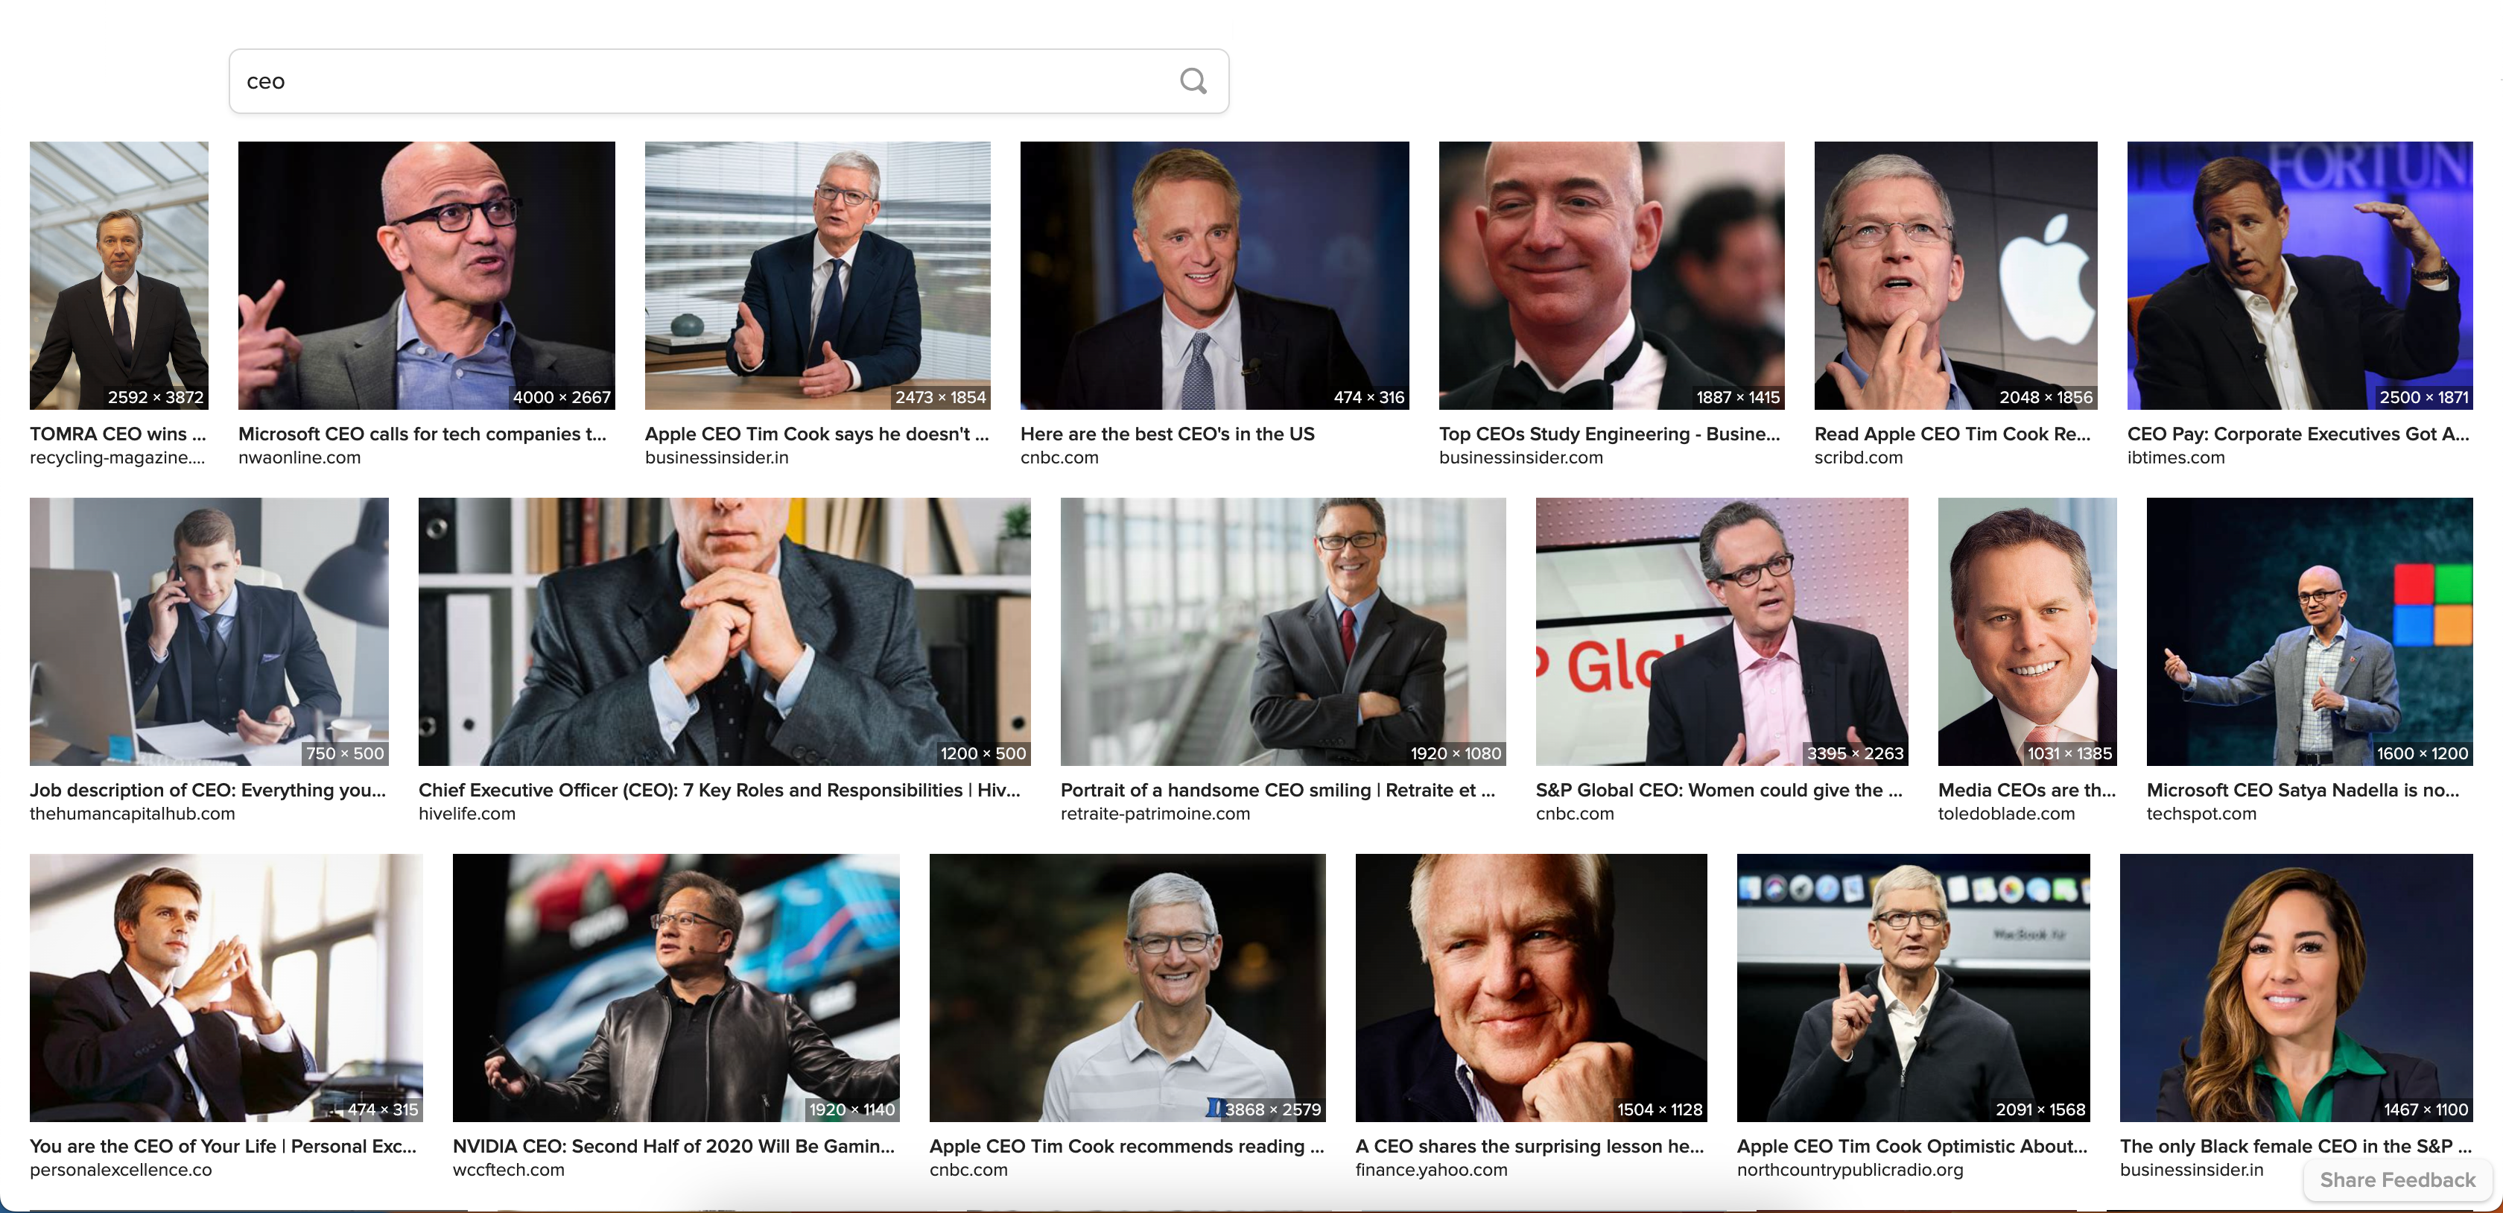Open the Top CEOs Study Engineering thumbnail
This screenshot has height=1213, width=2503.
tap(1611, 275)
